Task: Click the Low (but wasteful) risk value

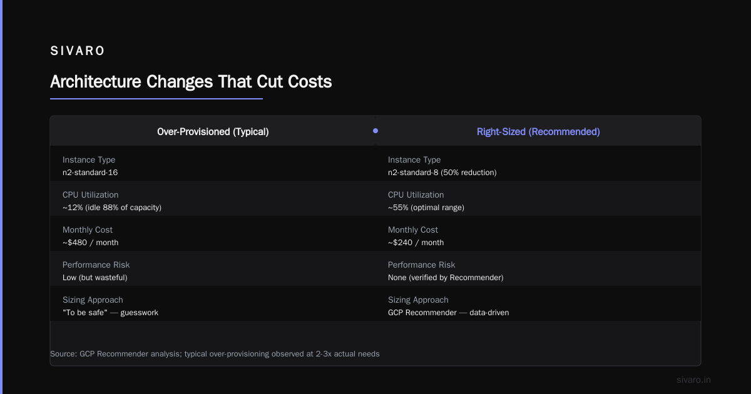Action: (x=95, y=278)
